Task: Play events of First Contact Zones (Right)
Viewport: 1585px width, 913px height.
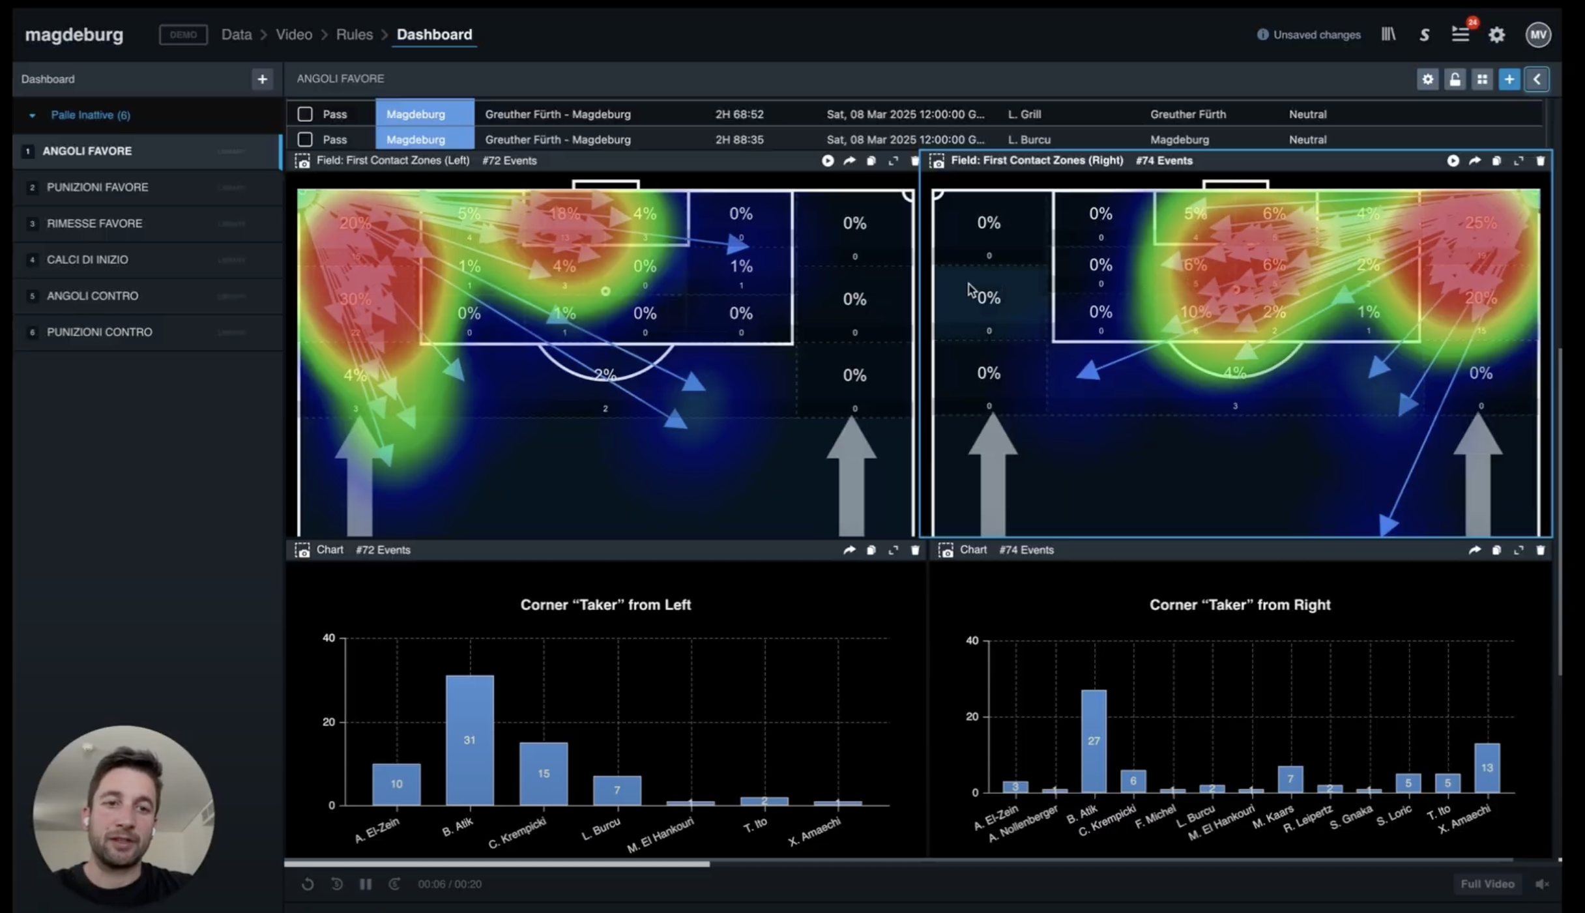Action: (1453, 161)
